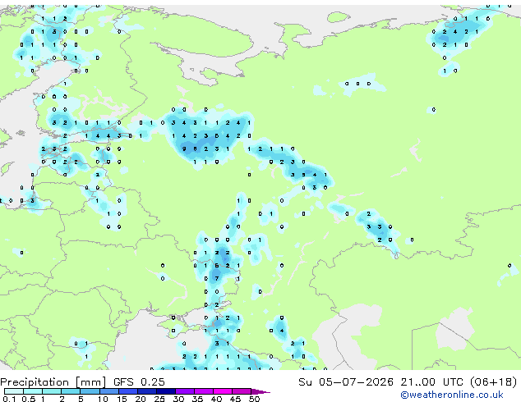Click the "40" legend scale label
Screen dimensions: 521x402
(x=216, y=399)
